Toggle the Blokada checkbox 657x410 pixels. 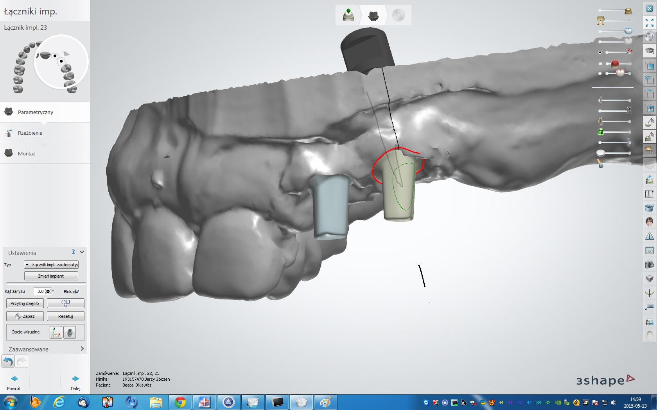pyautogui.click(x=77, y=292)
